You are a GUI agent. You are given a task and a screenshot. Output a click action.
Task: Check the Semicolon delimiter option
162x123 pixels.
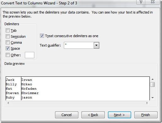[x=8, y=36]
